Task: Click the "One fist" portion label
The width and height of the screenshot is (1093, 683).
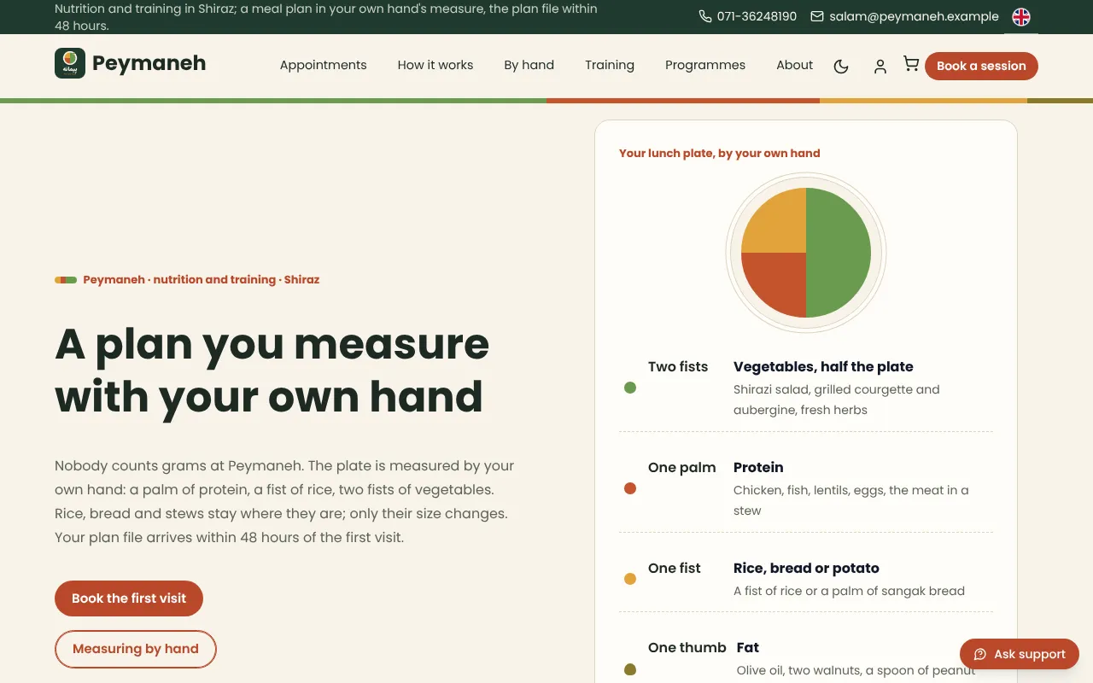Action: pos(675,568)
